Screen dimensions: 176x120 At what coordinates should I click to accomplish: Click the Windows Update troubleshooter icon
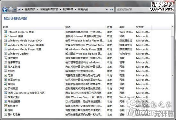pyautogui.click(x=5, y=54)
